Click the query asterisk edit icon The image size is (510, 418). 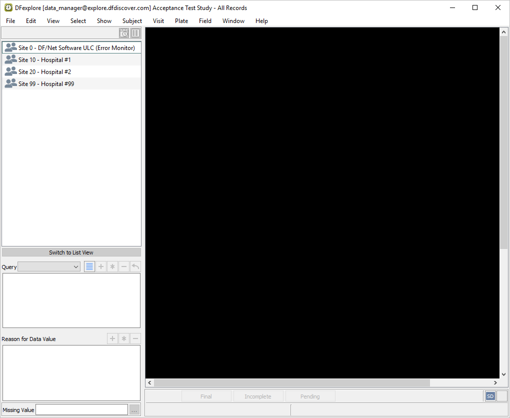(x=112, y=267)
